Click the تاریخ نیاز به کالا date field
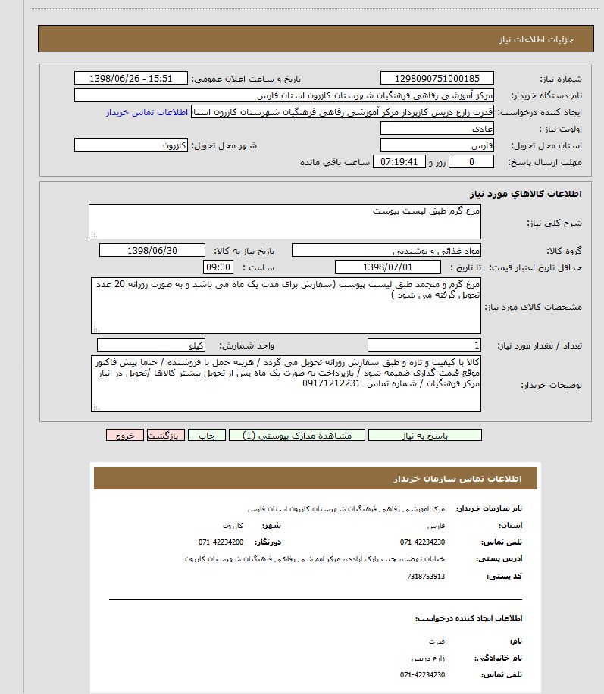 tap(152, 250)
